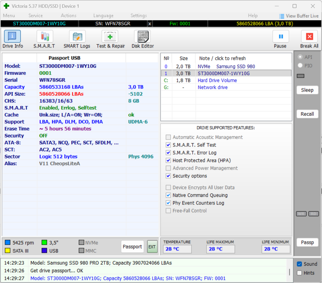Viewport: 322px width, 283px height.
Task: Toggle Security options checkbox
Action: (x=168, y=176)
